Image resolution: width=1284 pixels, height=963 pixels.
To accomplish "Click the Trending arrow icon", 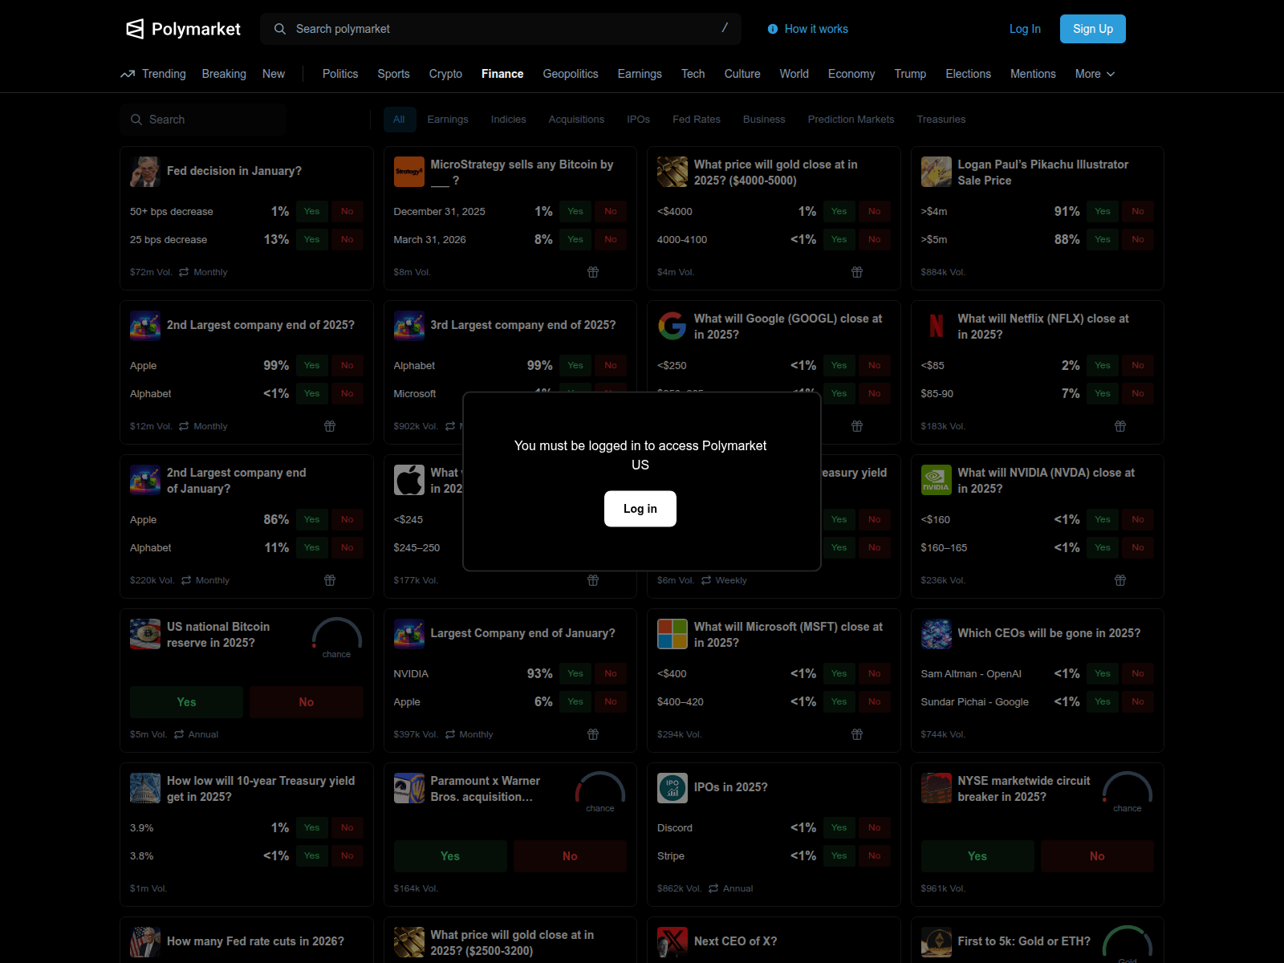I will [x=128, y=74].
